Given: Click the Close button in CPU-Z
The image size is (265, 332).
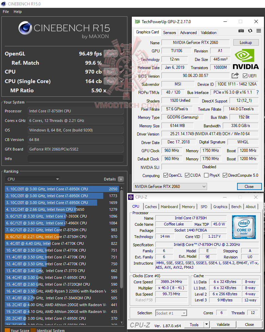Looking at the screenshot, I should point(249,325).
